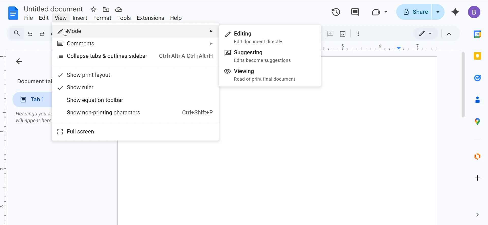Select Full screen option

click(80, 132)
